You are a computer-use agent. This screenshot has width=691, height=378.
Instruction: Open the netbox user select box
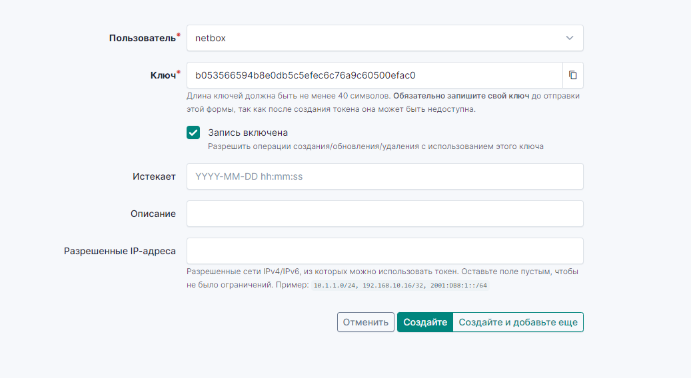coord(373,38)
